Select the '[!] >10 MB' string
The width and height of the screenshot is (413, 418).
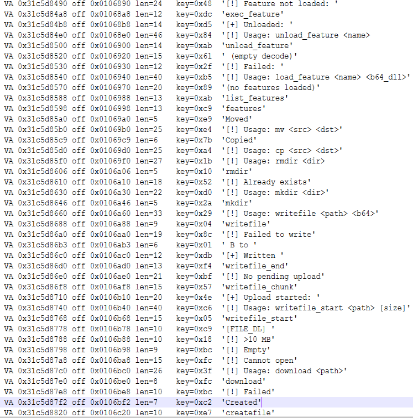pos(248,340)
